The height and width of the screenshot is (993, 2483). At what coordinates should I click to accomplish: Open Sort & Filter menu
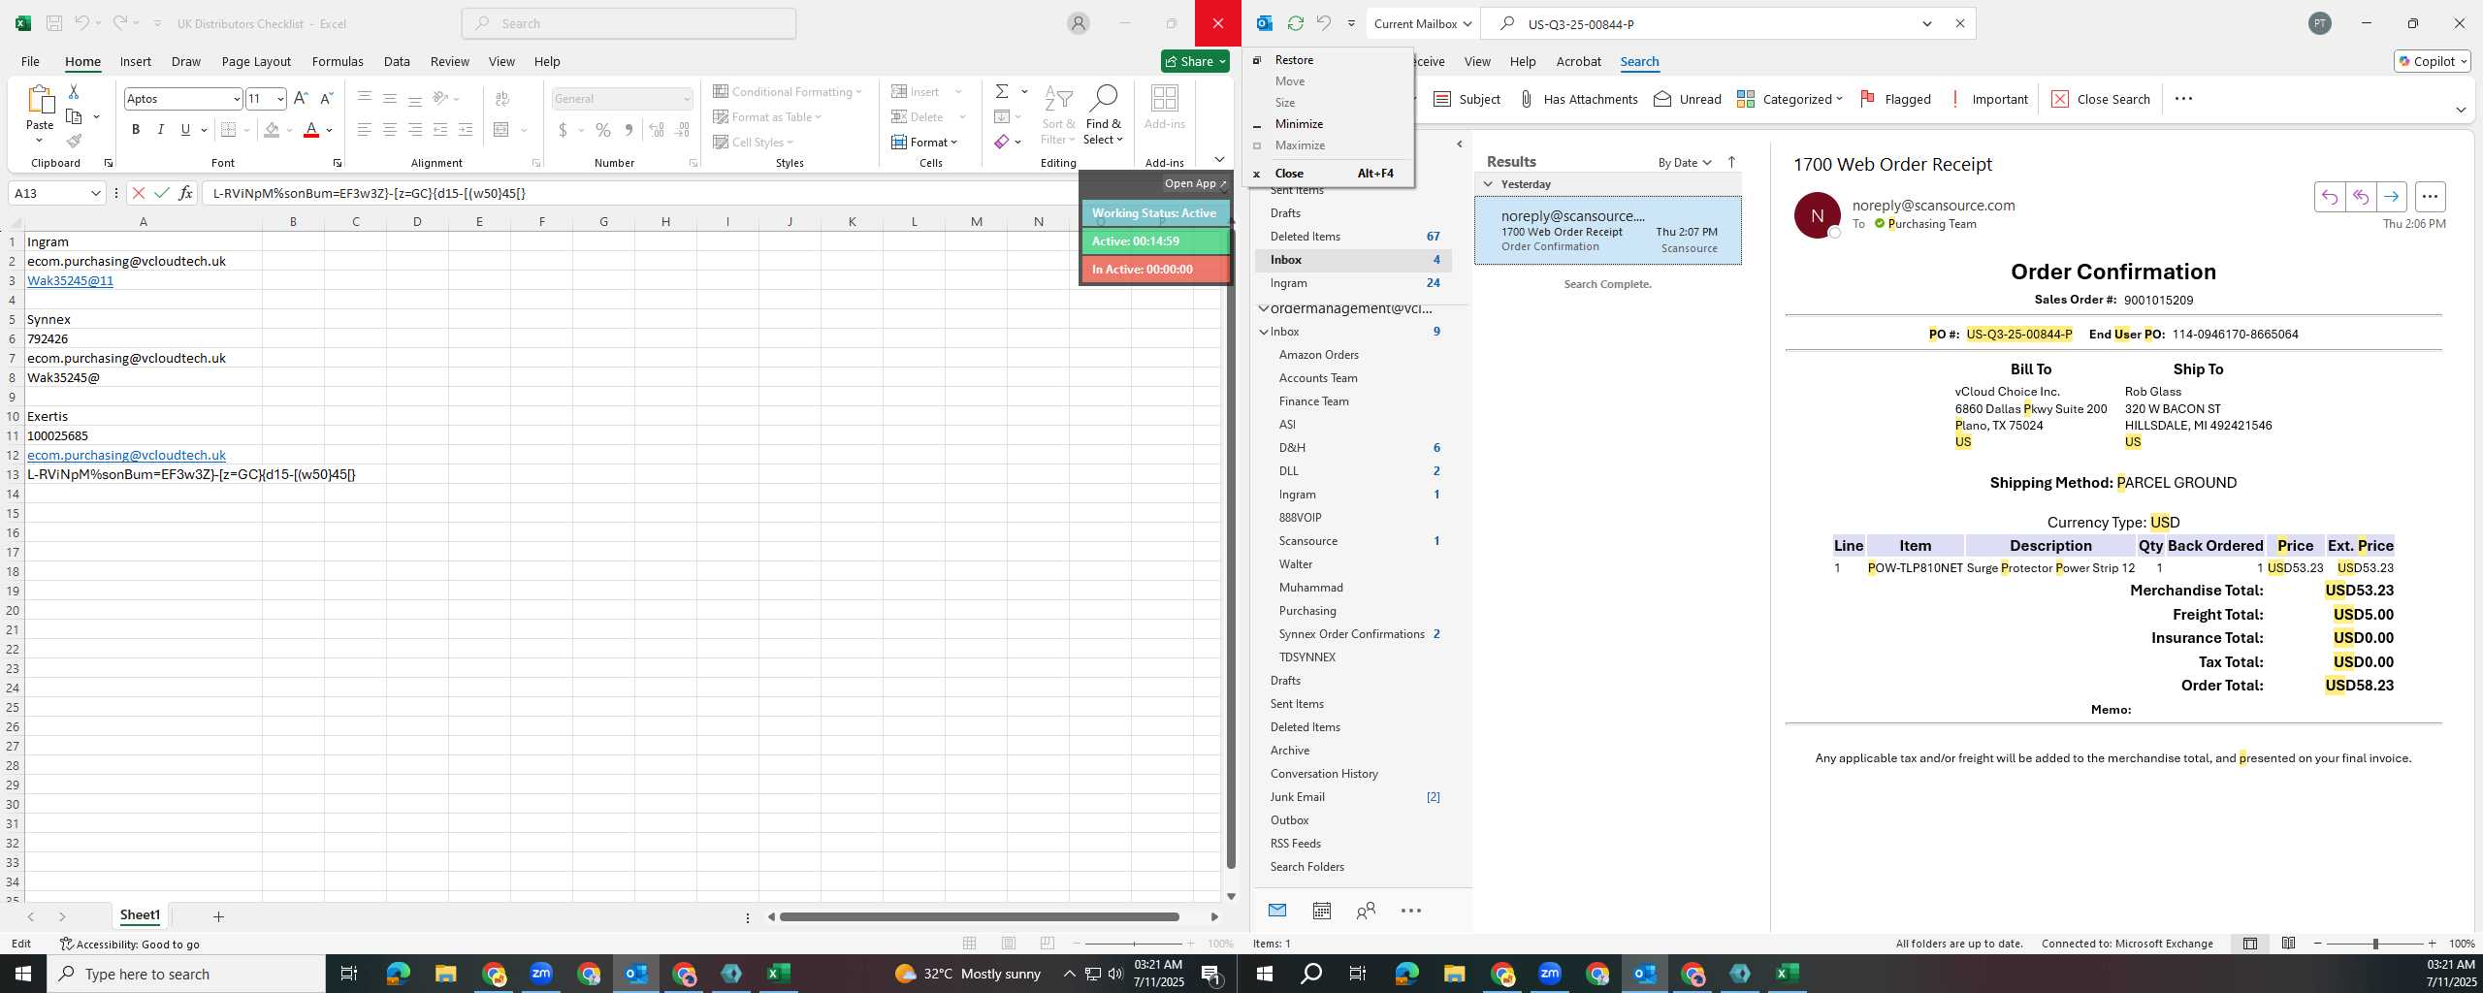[1058, 115]
